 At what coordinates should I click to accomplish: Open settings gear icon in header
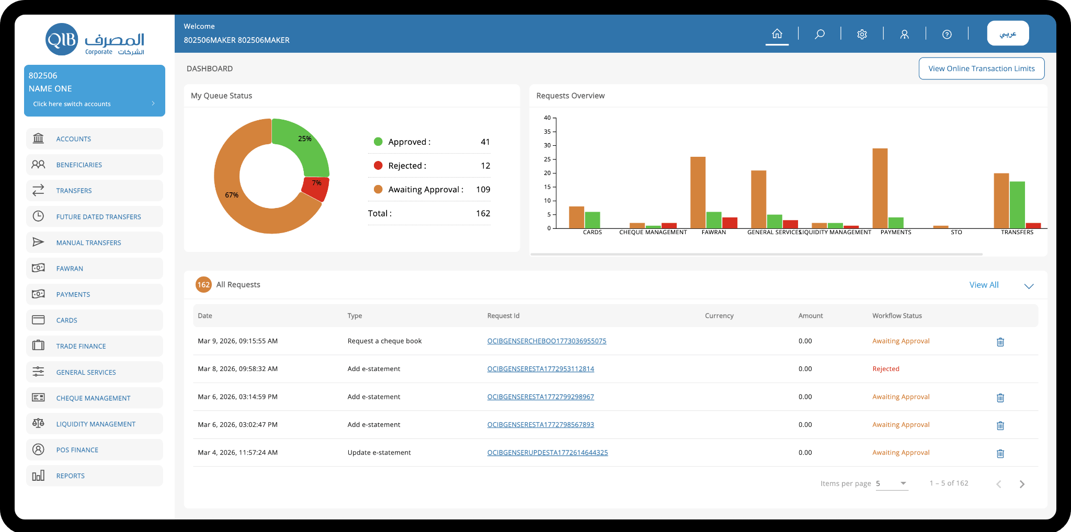click(862, 34)
